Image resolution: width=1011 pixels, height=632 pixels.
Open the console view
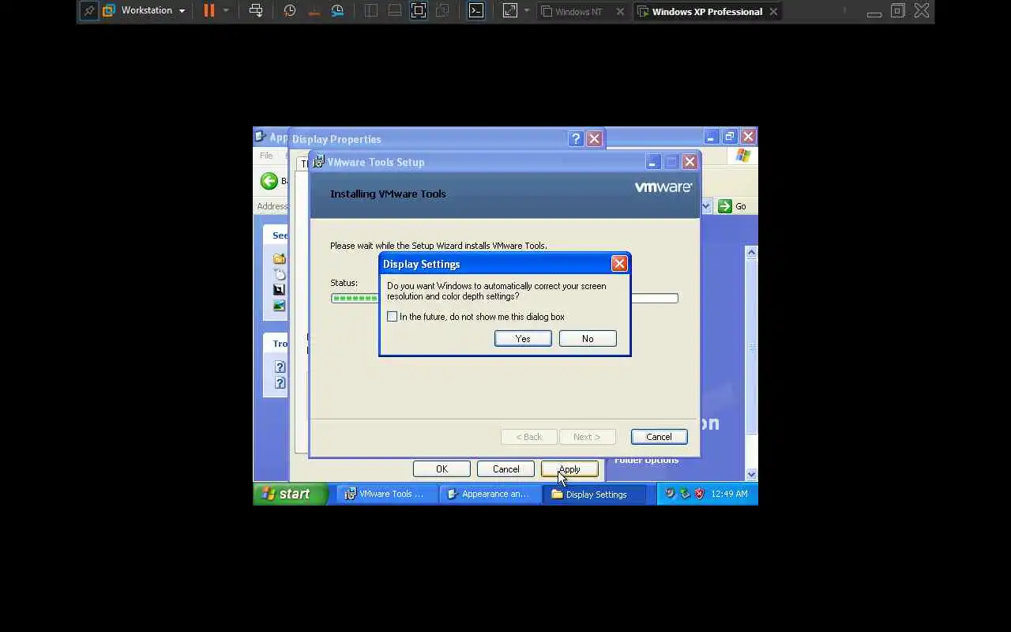(x=476, y=11)
